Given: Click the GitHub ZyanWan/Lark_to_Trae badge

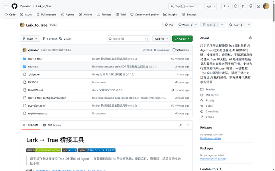Looking at the screenshot, I should tap(44, 150).
